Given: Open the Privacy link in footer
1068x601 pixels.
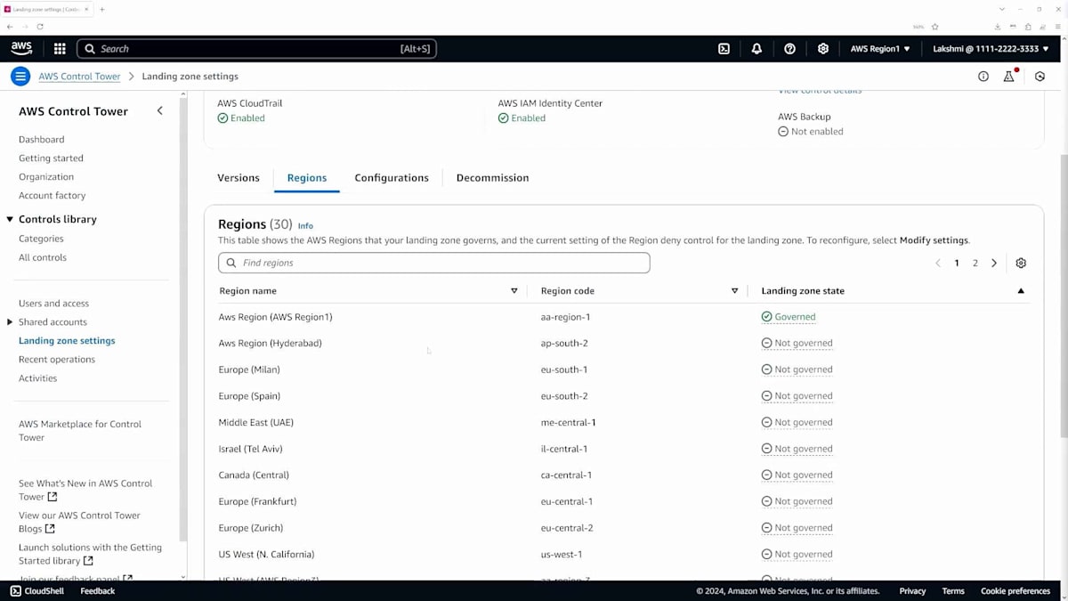Looking at the screenshot, I should 912,591.
